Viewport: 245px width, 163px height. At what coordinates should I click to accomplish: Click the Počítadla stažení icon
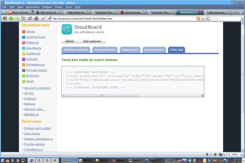tap(23, 70)
